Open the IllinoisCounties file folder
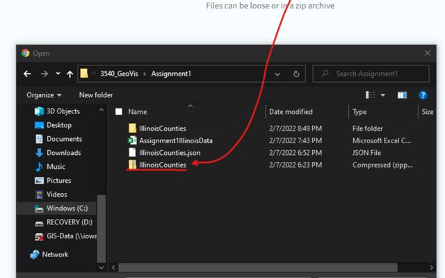Image resolution: width=445 pixels, height=278 pixels. coord(162,129)
